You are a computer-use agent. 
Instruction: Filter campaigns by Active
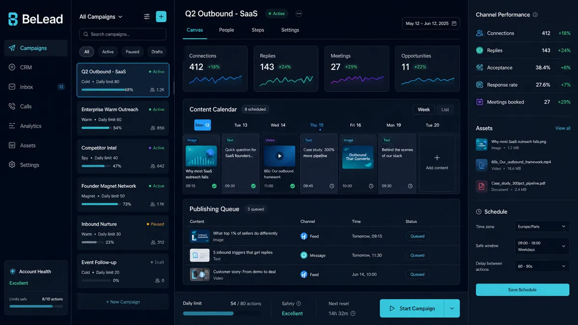point(108,52)
